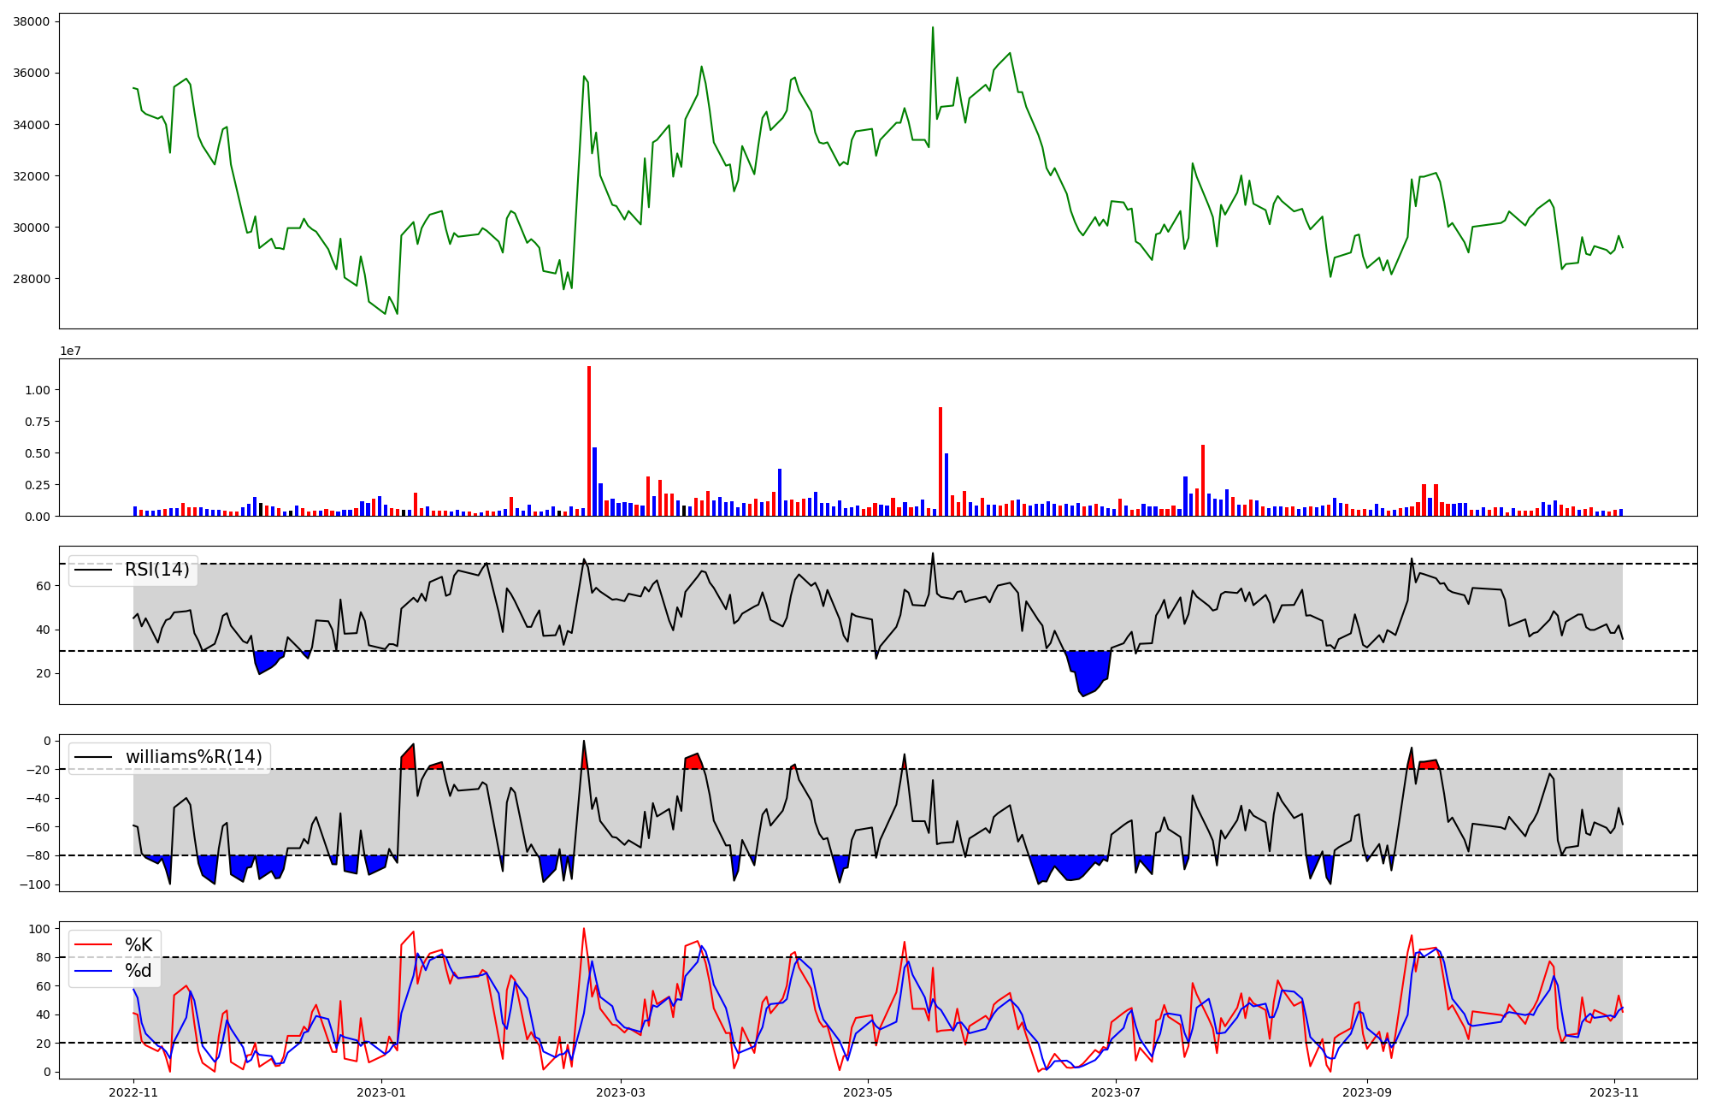Click the 2023-09 x-axis tick label
This screenshot has height=1112, width=1710.
(1367, 1092)
